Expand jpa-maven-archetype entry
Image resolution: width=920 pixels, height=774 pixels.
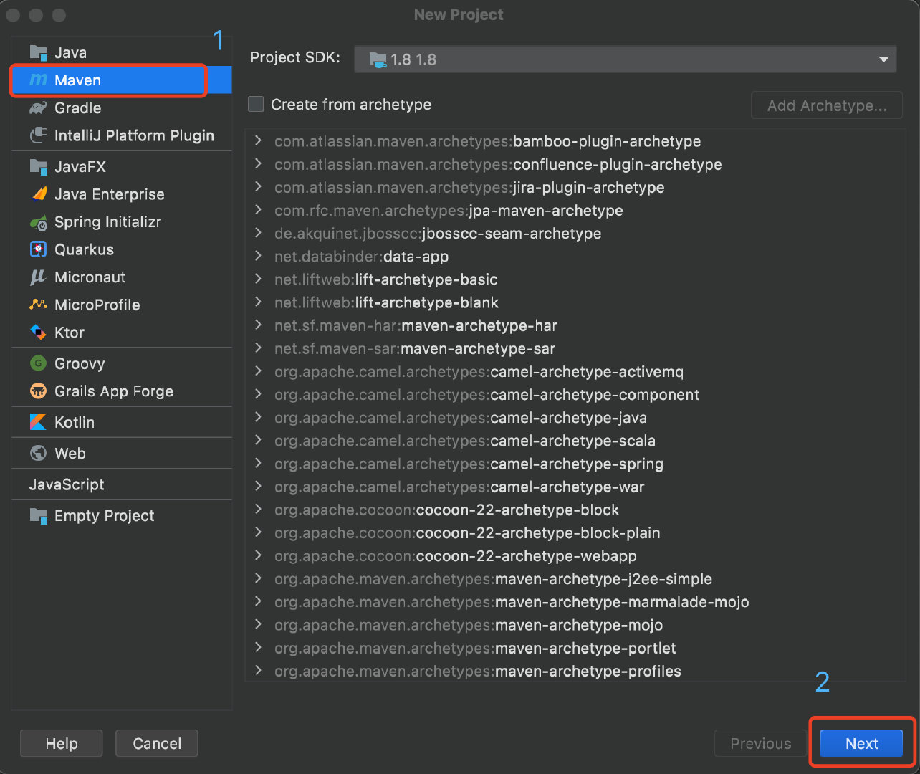tap(258, 210)
